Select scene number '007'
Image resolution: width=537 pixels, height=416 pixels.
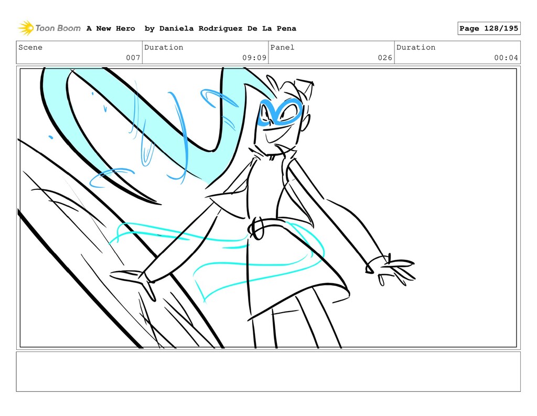(x=133, y=58)
